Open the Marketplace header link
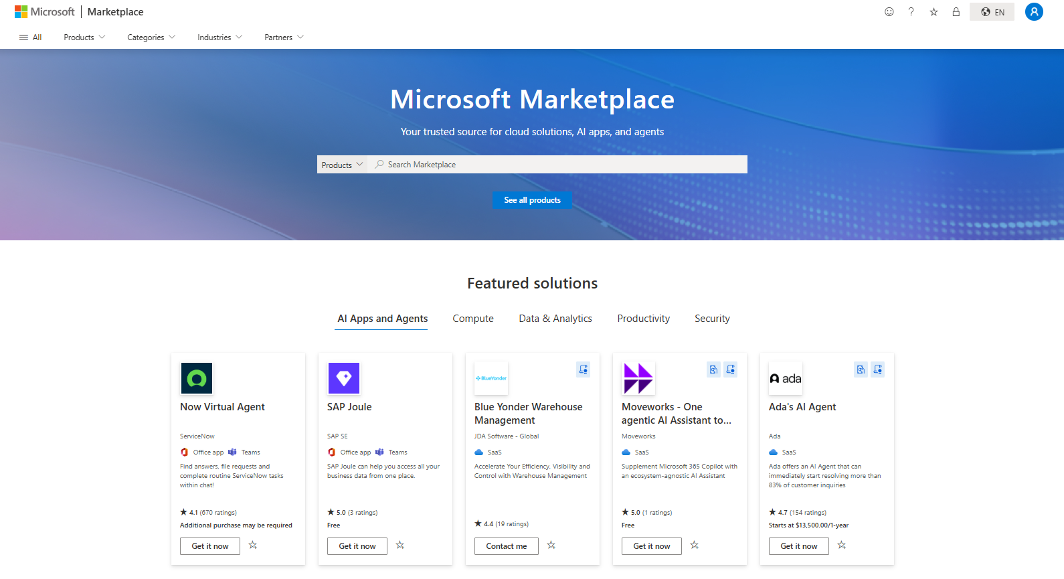This screenshot has height=579, width=1064. [x=115, y=12]
